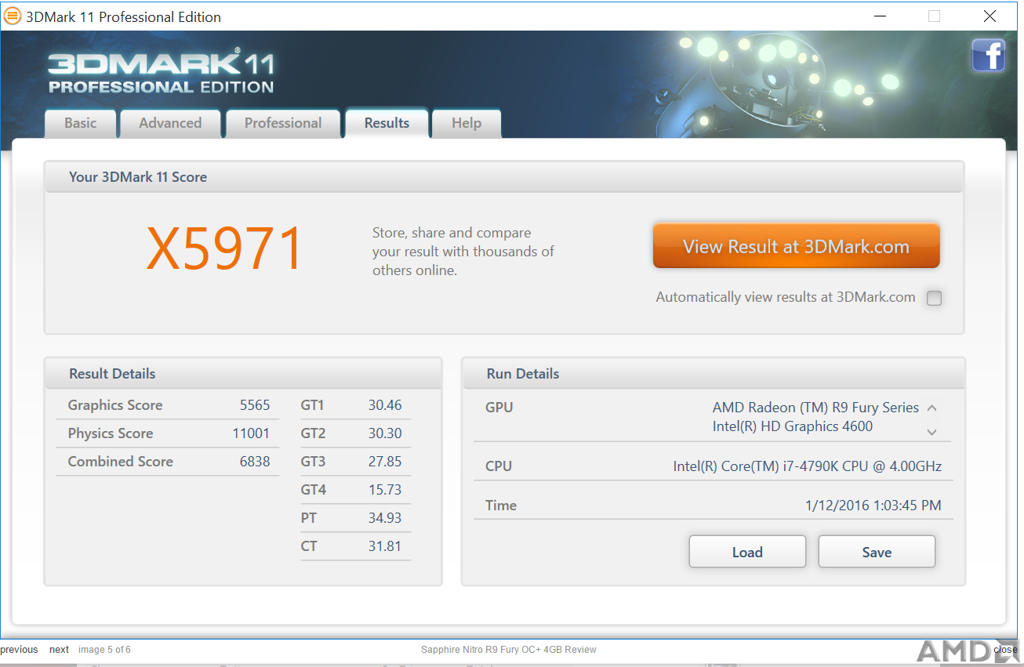The height and width of the screenshot is (667, 1024).
Task: Switch to the Basic tab
Action: pyautogui.click(x=81, y=123)
